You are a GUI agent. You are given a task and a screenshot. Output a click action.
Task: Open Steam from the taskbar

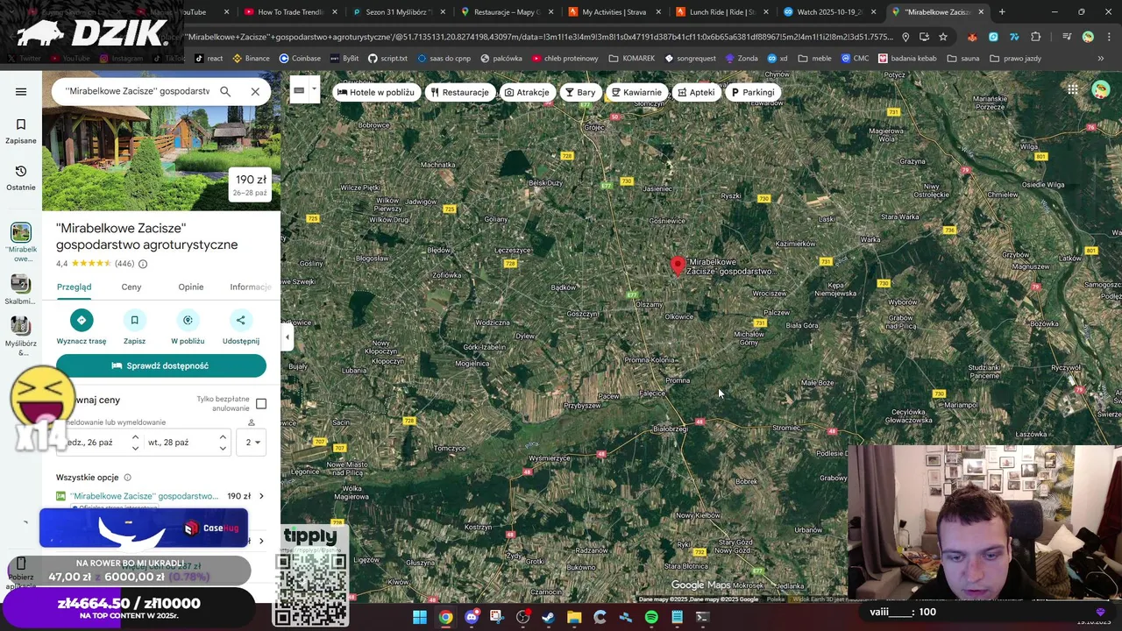[549, 617]
